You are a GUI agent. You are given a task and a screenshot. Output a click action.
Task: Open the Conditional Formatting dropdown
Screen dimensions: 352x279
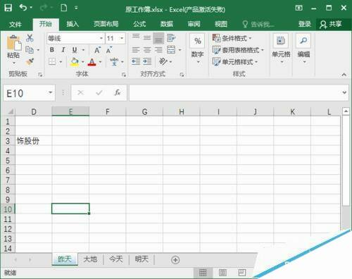[x=232, y=38]
